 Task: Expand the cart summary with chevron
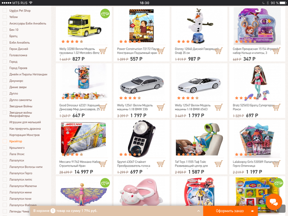click(x=198, y=211)
